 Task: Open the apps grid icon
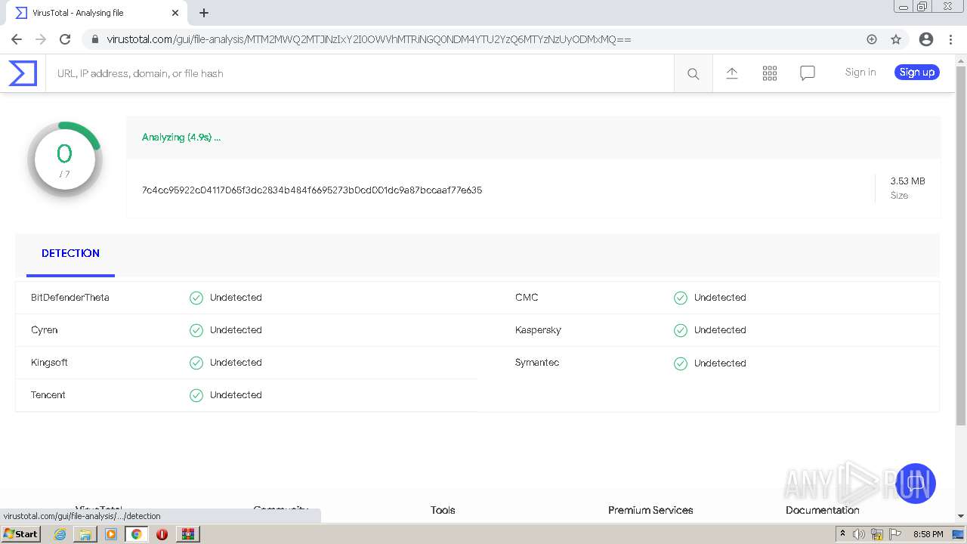click(770, 73)
